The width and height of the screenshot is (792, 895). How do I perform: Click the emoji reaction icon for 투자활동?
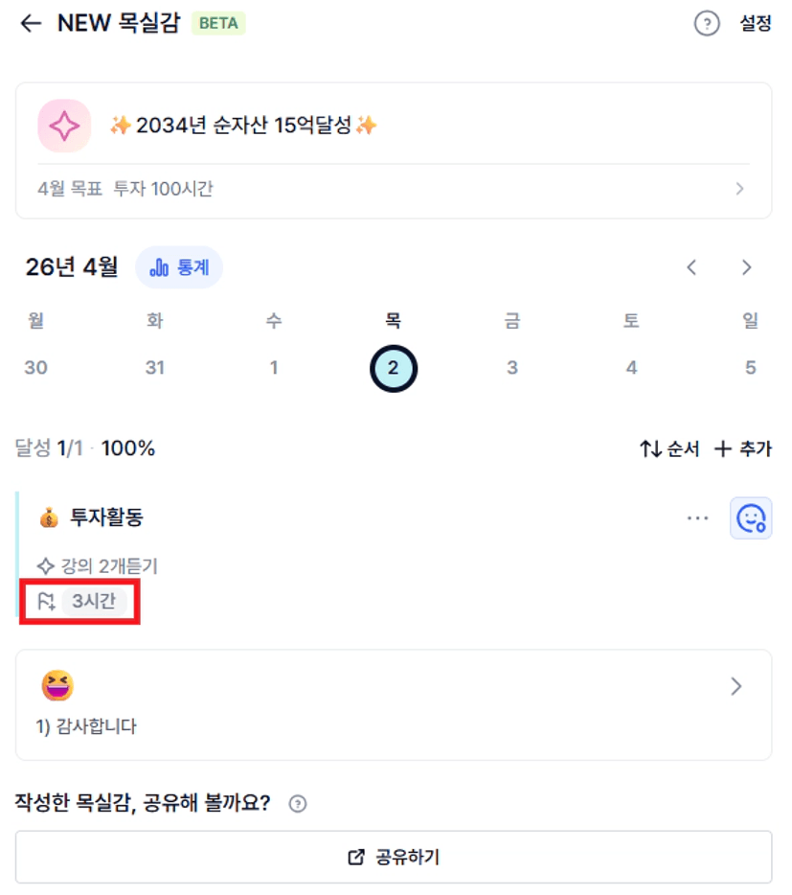[751, 518]
